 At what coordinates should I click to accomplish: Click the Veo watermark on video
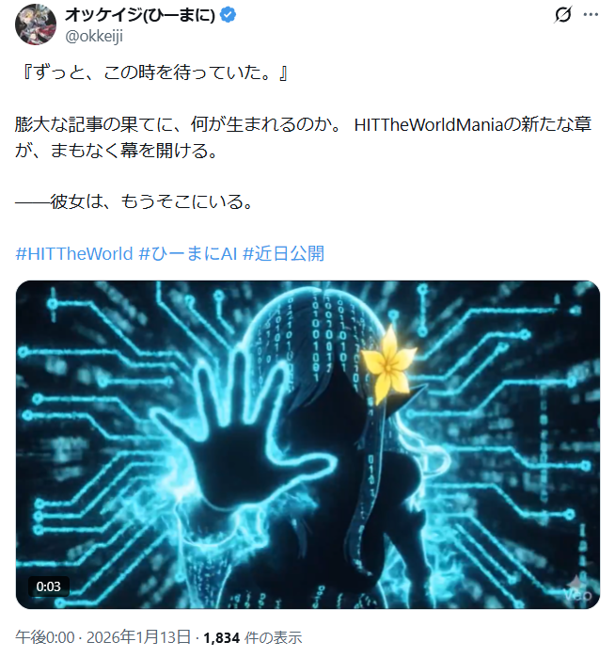(x=577, y=589)
